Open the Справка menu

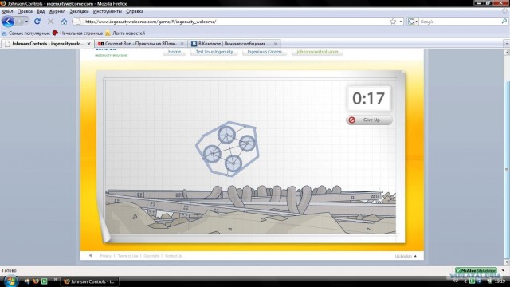135,11
